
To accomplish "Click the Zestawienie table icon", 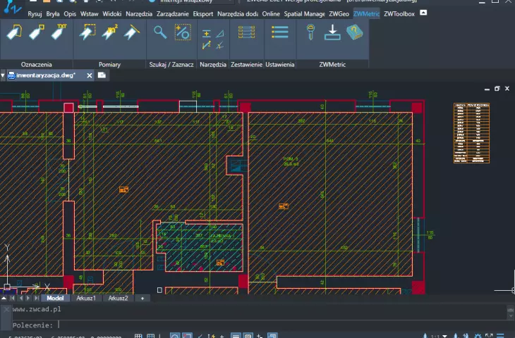I will click(247, 32).
